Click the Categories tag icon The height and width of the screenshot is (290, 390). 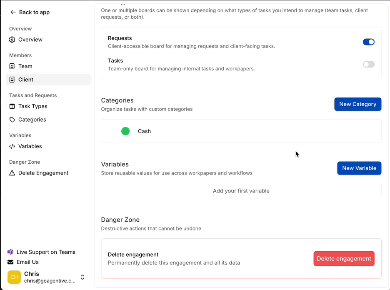click(13, 120)
